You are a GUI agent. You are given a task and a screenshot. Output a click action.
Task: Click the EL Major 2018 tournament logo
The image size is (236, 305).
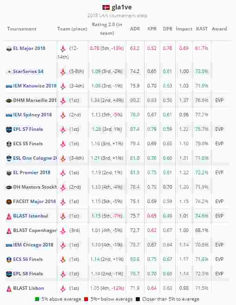pyautogui.click(x=9, y=49)
